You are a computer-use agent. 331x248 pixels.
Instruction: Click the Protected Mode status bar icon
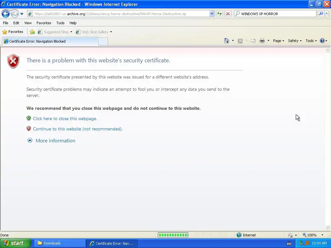tap(291, 235)
